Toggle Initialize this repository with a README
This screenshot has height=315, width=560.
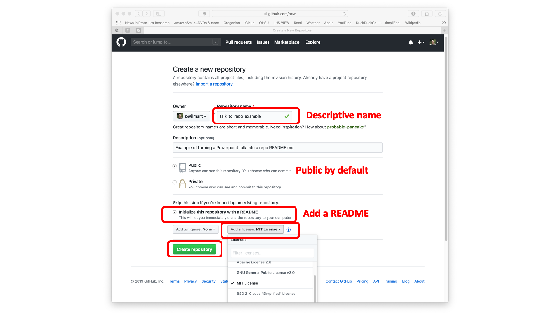point(175,212)
